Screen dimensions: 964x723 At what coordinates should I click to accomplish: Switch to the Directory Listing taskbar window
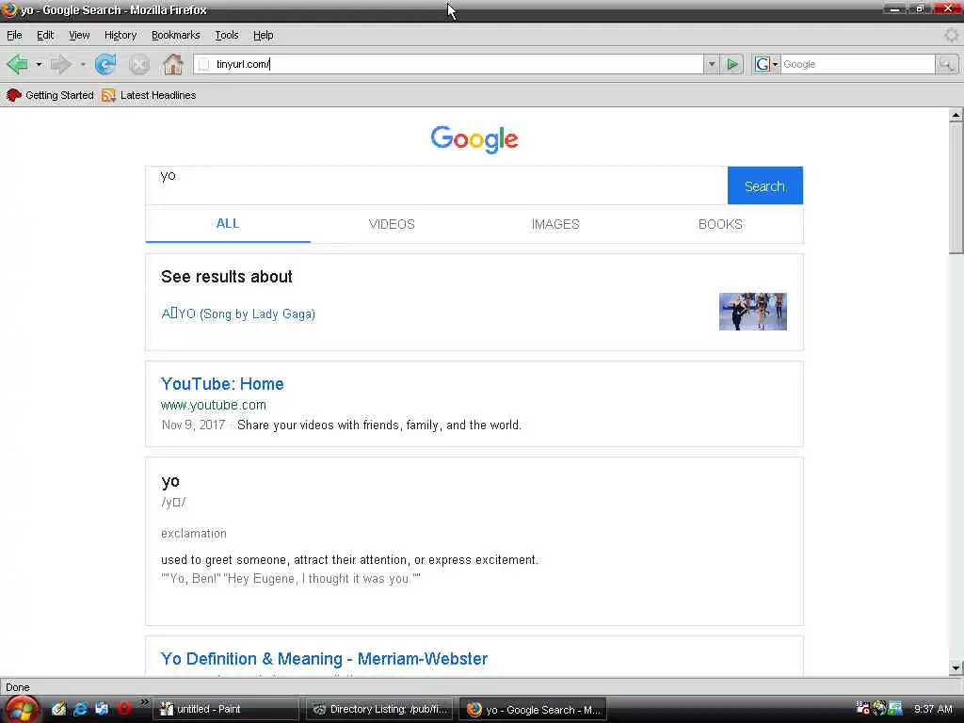coord(379,710)
